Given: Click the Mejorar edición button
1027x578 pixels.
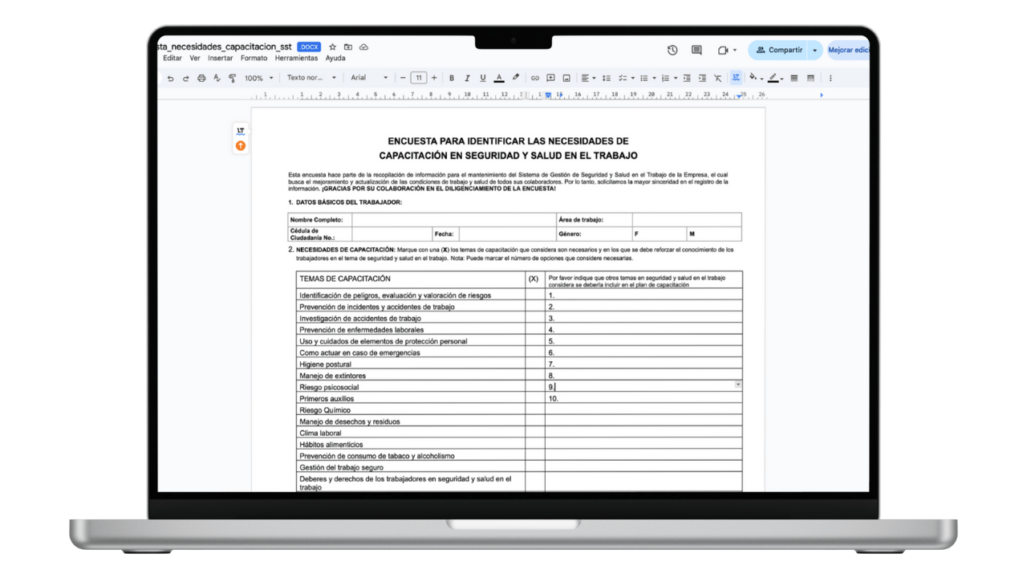Looking at the screenshot, I should pyautogui.click(x=849, y=50).
